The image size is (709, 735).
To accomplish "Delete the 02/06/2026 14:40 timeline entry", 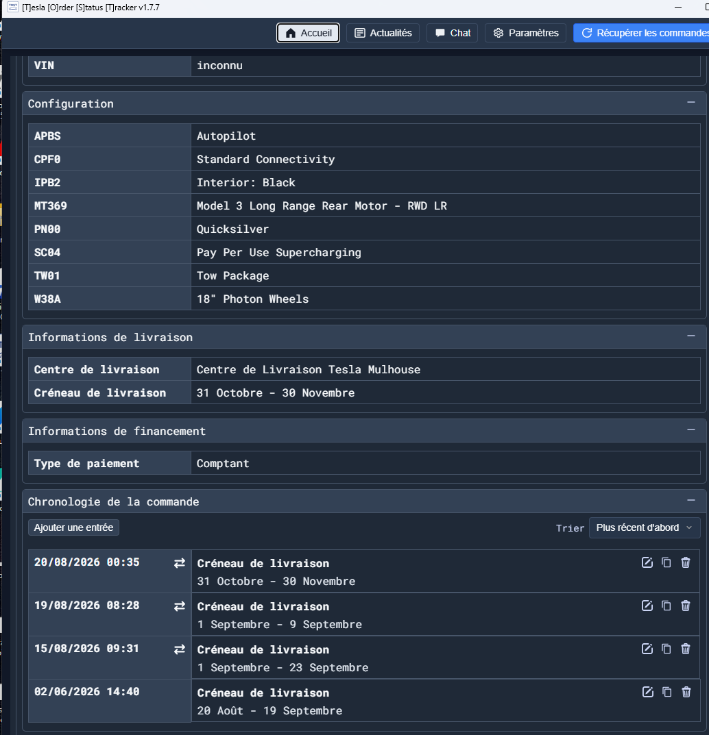I will (686, 692).
